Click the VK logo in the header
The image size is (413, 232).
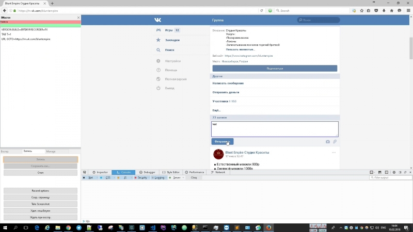(157, 20)
